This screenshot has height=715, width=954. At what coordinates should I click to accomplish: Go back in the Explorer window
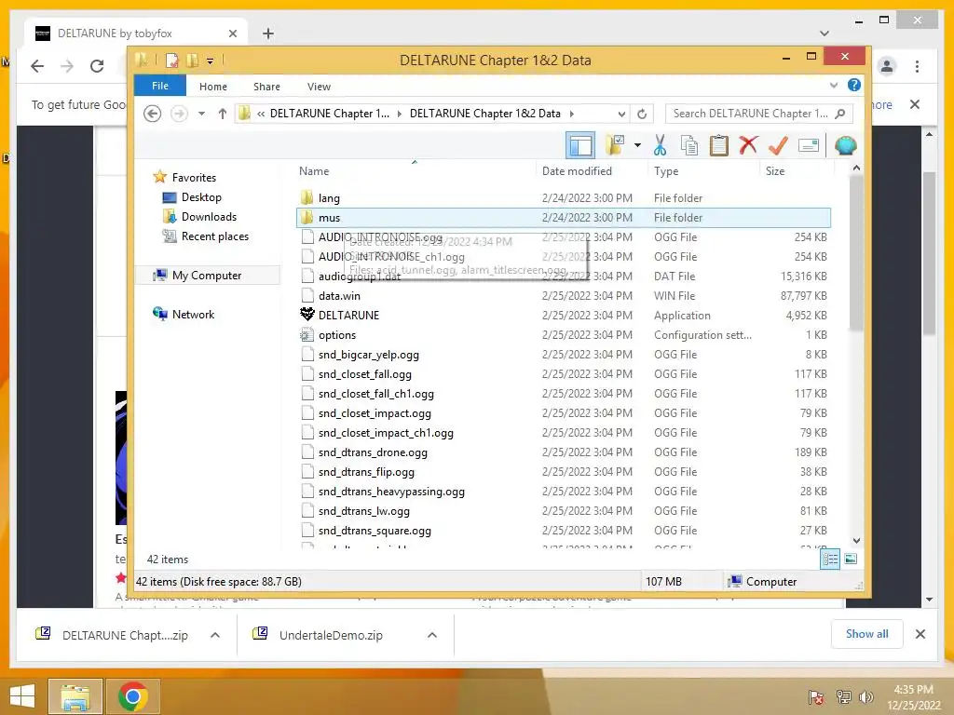[152, 114]
